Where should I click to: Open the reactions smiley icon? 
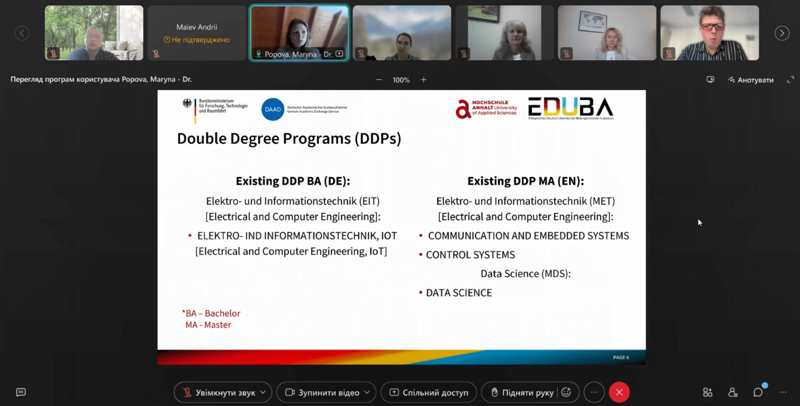[x=566, y=392]
